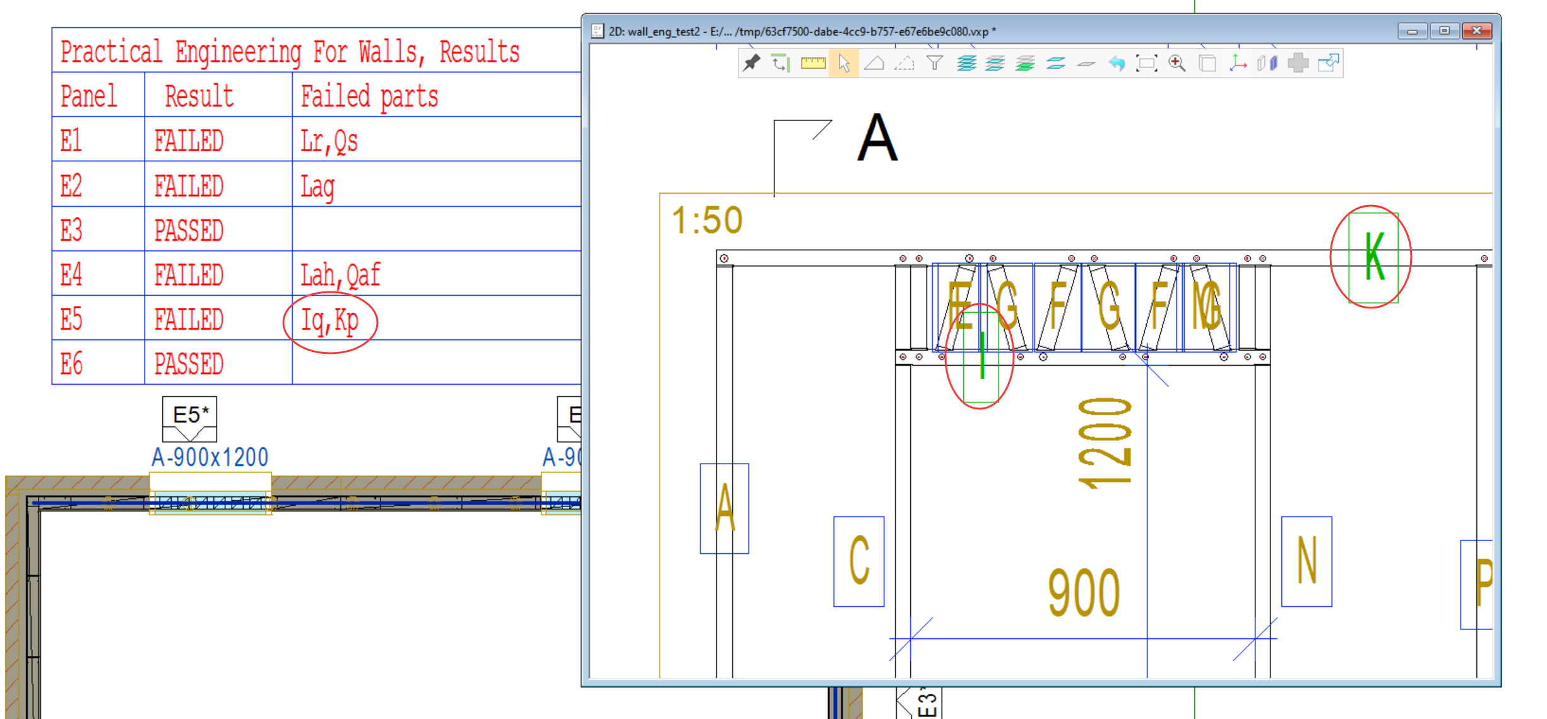Screen dimensions: 1547x719
Task: Toggle the green layers display
Action: coord(1025,63)
